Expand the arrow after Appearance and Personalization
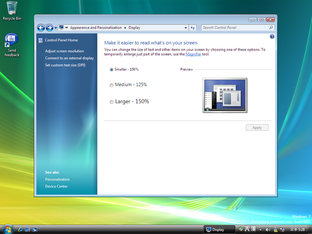 tap(125, 28)
